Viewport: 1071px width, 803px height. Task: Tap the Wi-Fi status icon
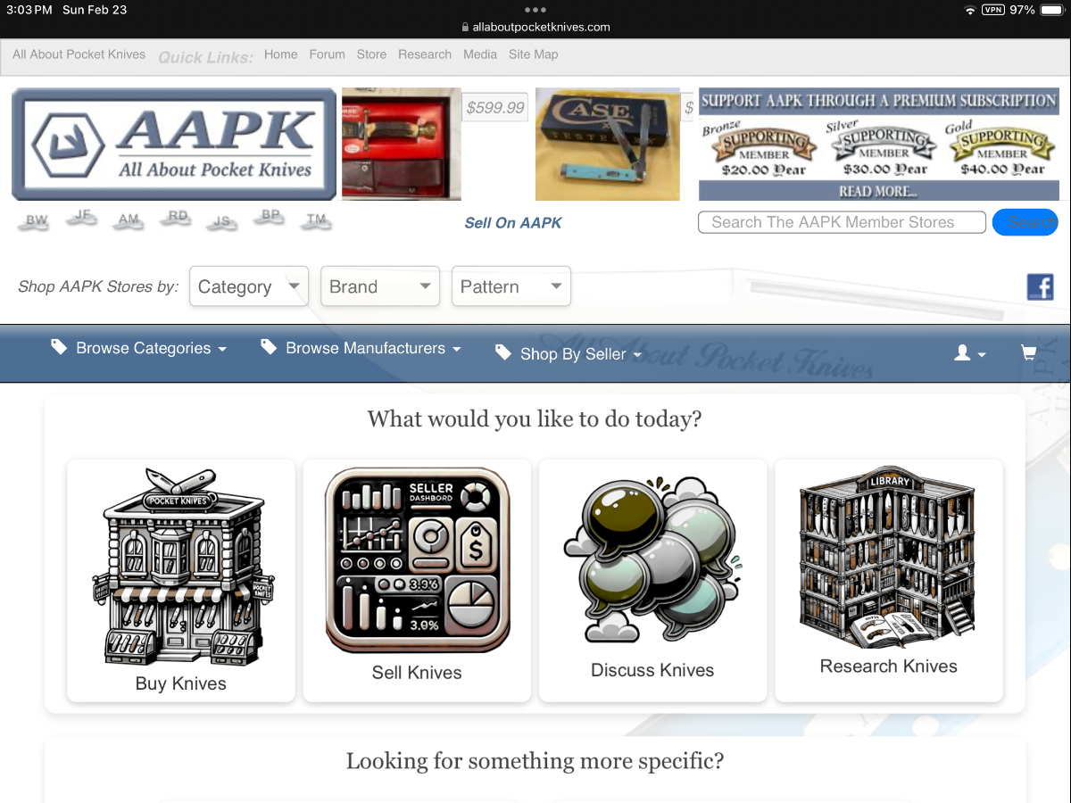click(x=970, y=10)
